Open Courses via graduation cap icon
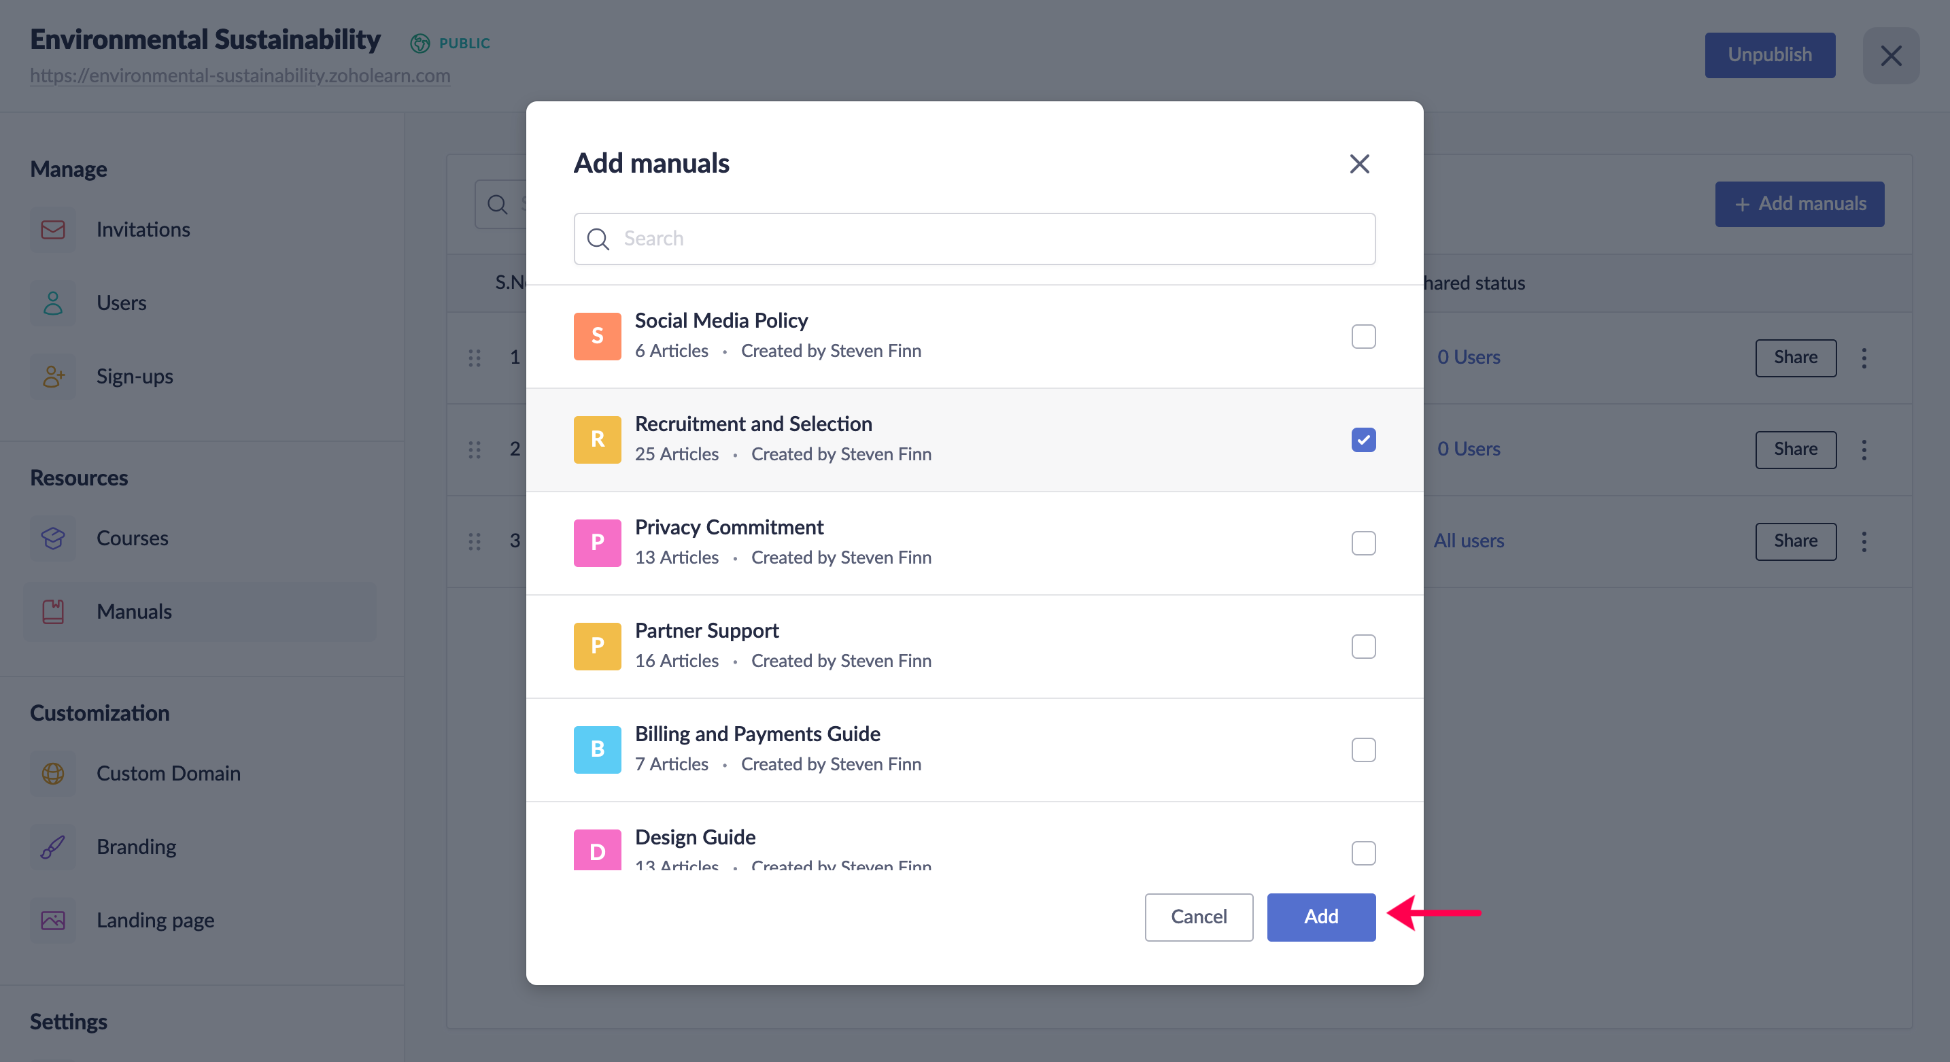The height and width of the screenshot is (1062, 1950). [53, 538]
